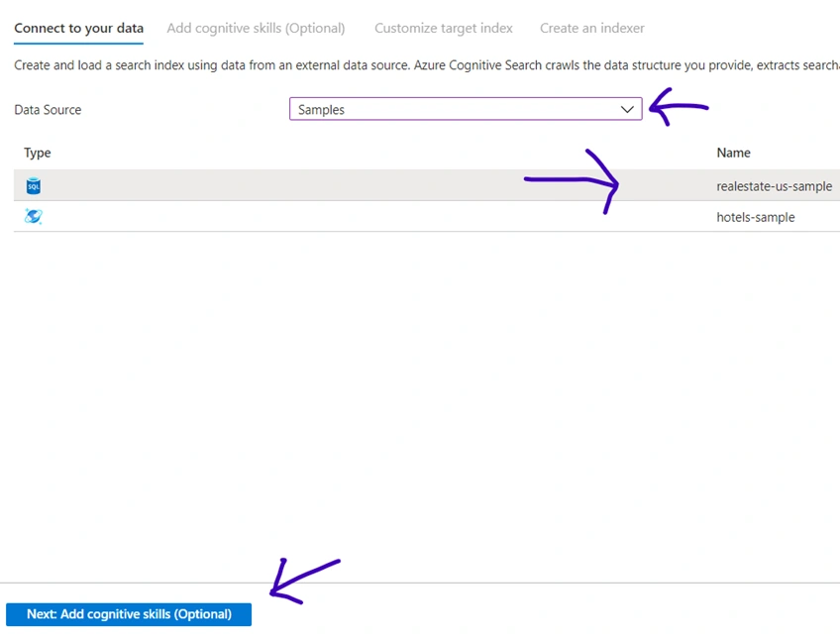
Task: Click Next: Add cognitive skills (Optional) button
Action: coord(129,614)
